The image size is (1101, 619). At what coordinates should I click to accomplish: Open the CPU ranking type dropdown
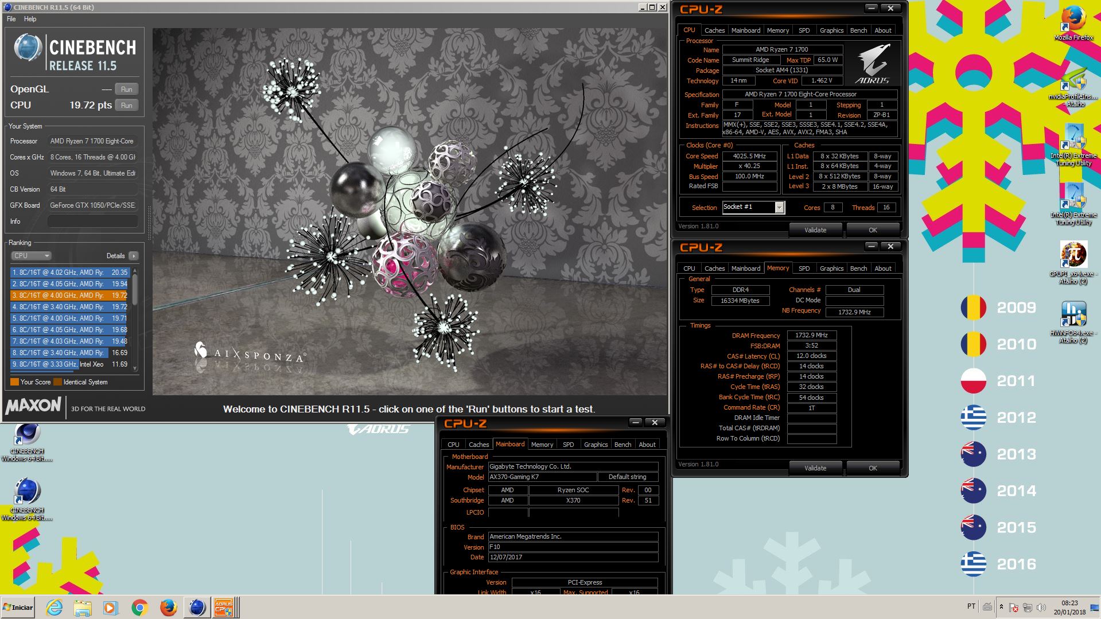click(31, 256)
